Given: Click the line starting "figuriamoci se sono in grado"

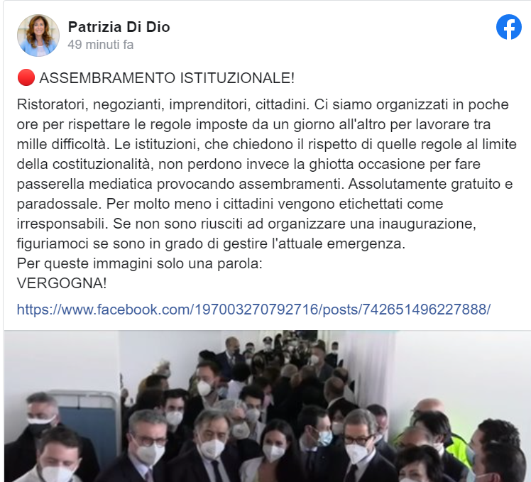Looking at the screenshot, I should [x=211, y=243].
